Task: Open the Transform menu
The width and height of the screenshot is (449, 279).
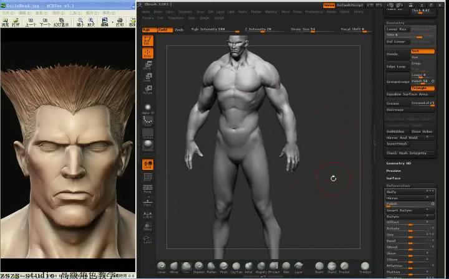Action: [x=175, y=18]
